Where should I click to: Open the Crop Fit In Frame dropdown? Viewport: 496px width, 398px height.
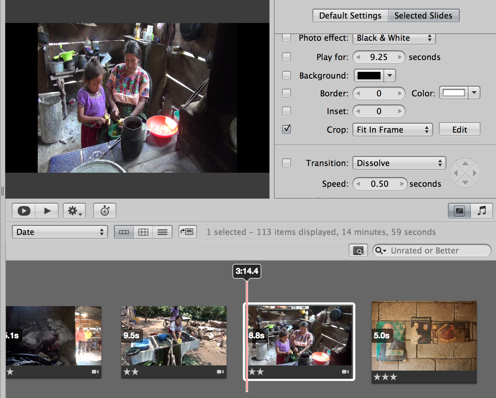[392, 130]
